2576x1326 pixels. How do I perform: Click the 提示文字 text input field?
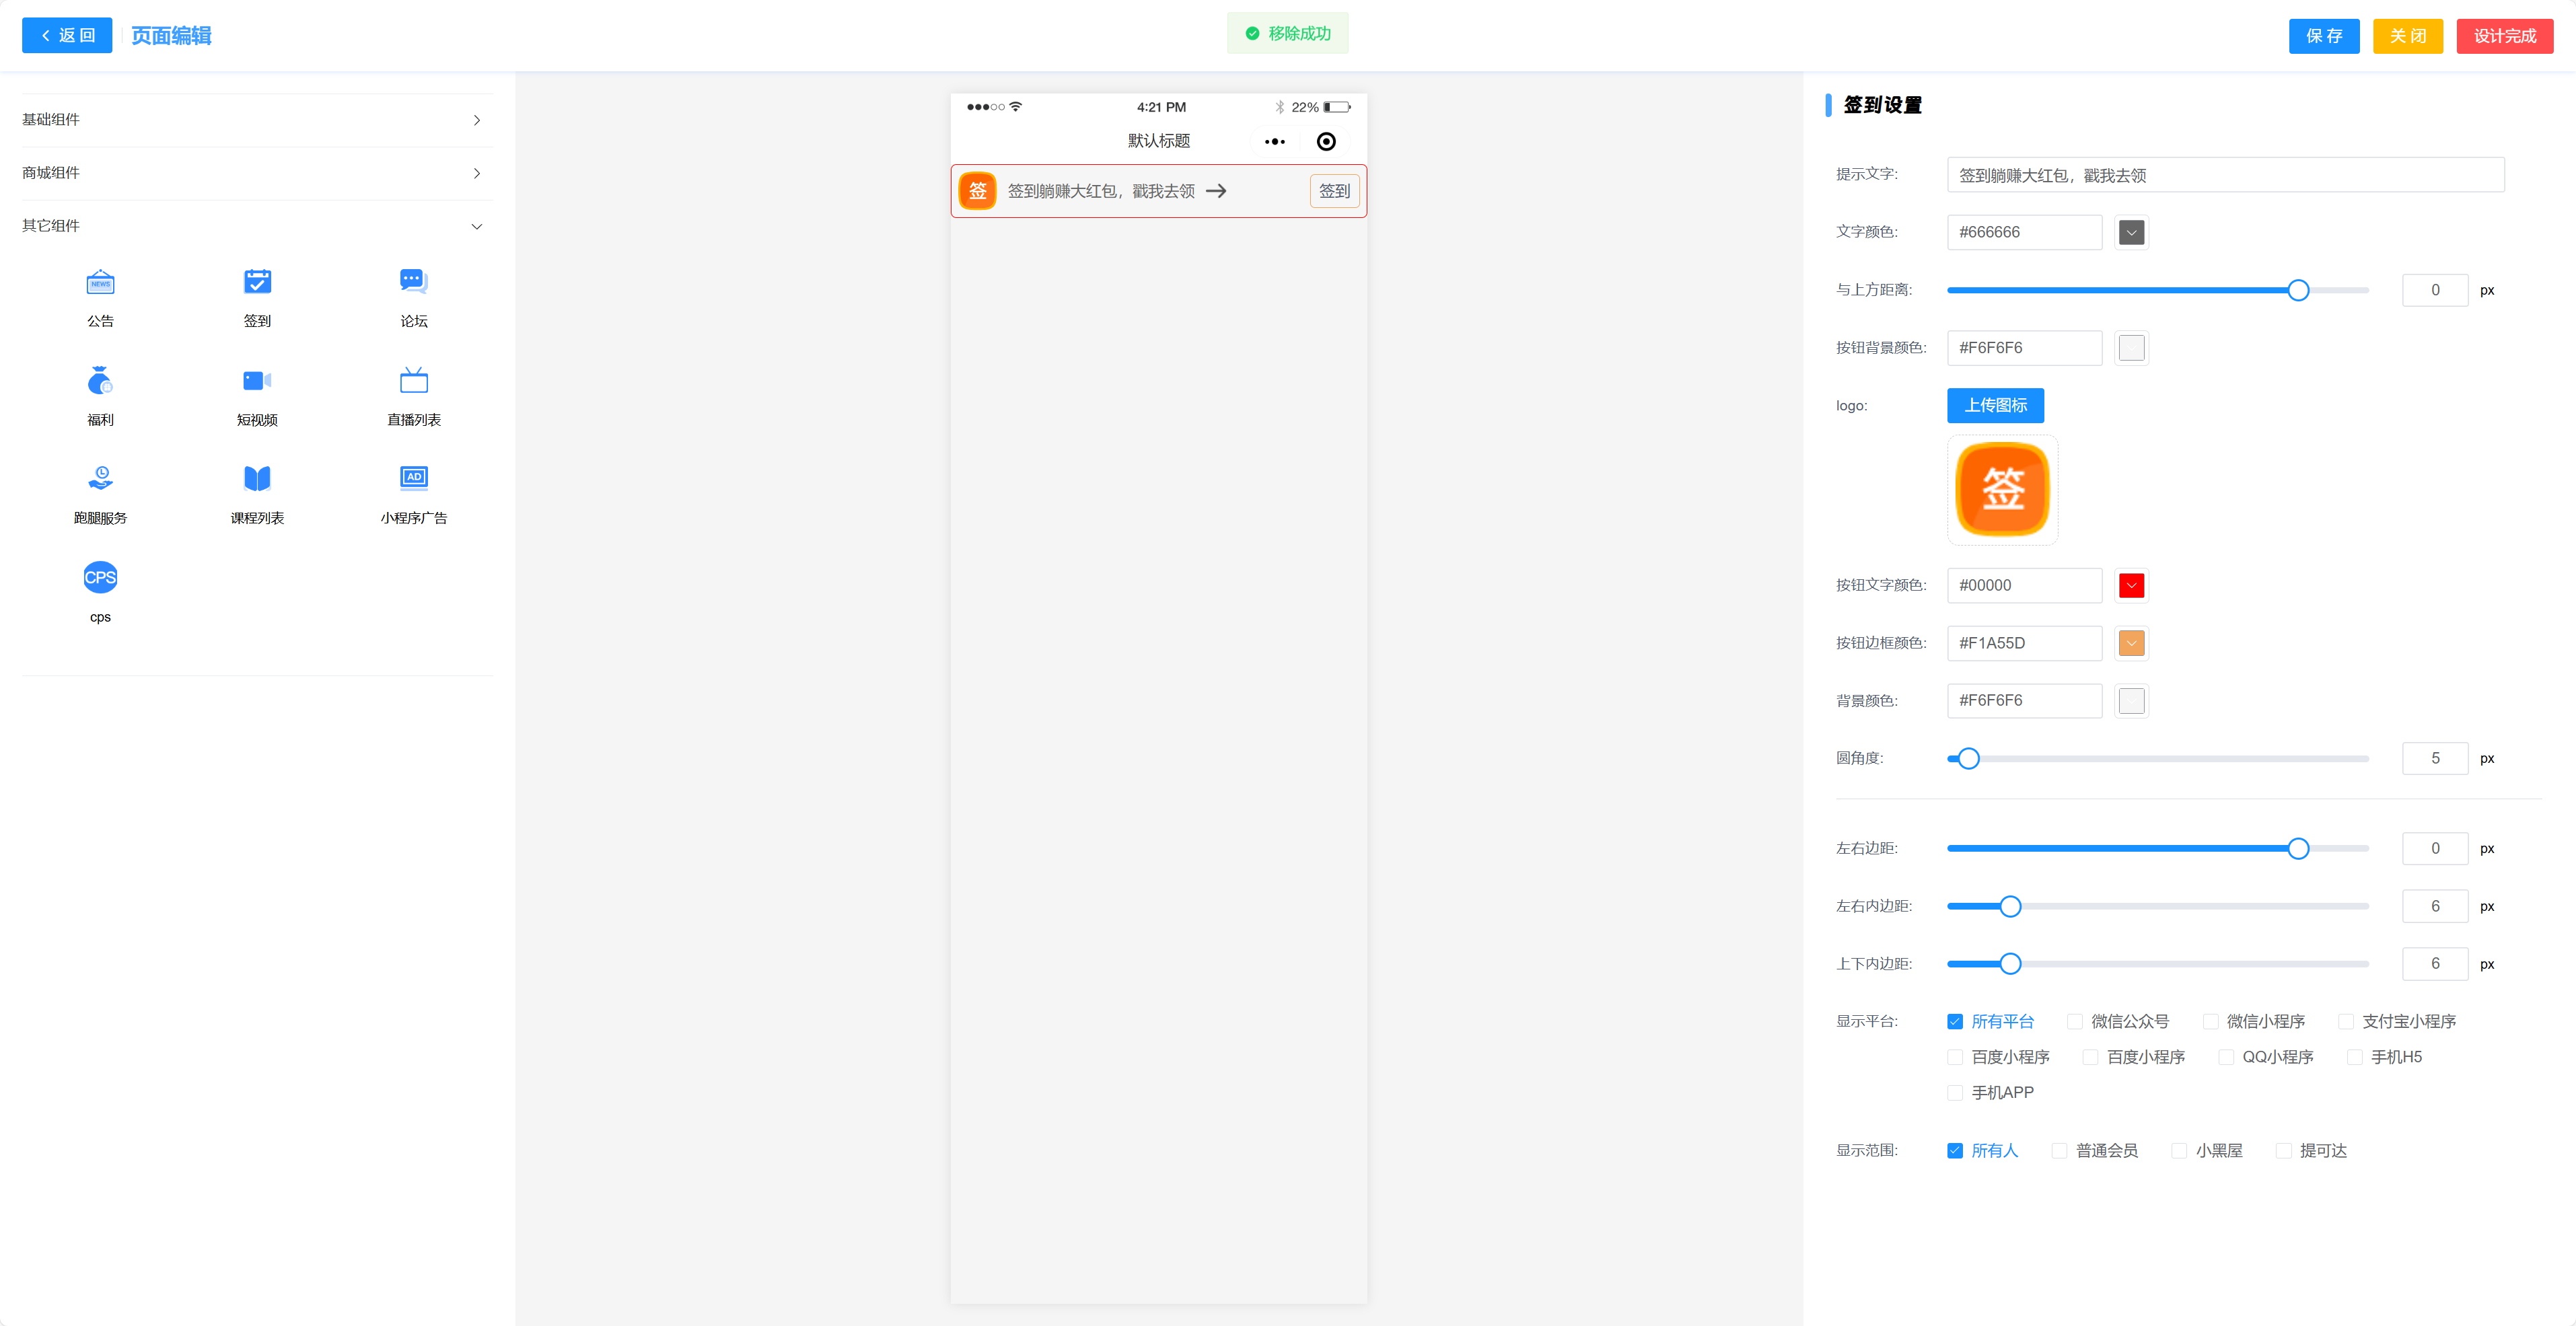click(x=2224, y=175)
